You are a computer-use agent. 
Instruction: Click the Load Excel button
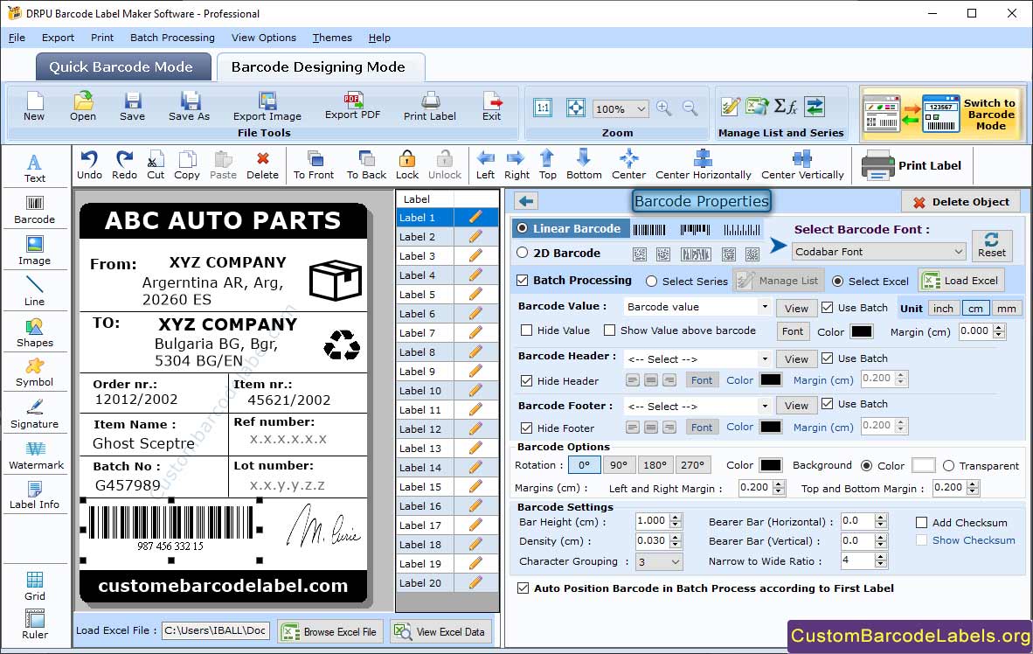coord(962,280)
